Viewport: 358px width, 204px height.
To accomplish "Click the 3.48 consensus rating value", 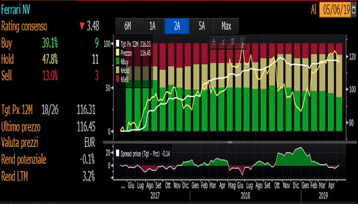I will [x=93, y=27].
